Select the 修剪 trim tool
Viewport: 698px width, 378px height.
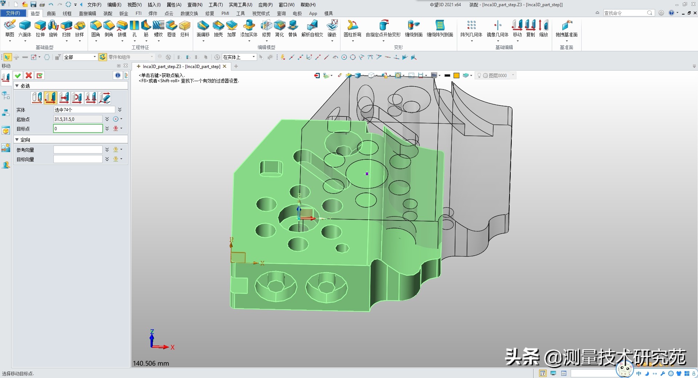tap(266, 28)
